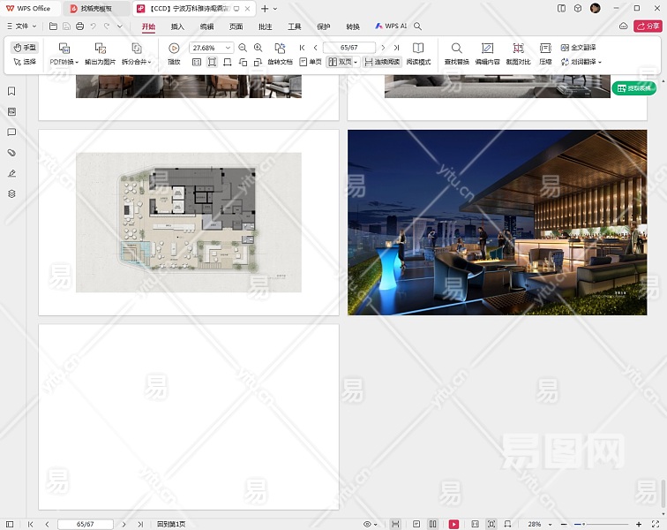Open the 保护 ribbon tab
Screen dimensions: 667x530
(324, 26)
